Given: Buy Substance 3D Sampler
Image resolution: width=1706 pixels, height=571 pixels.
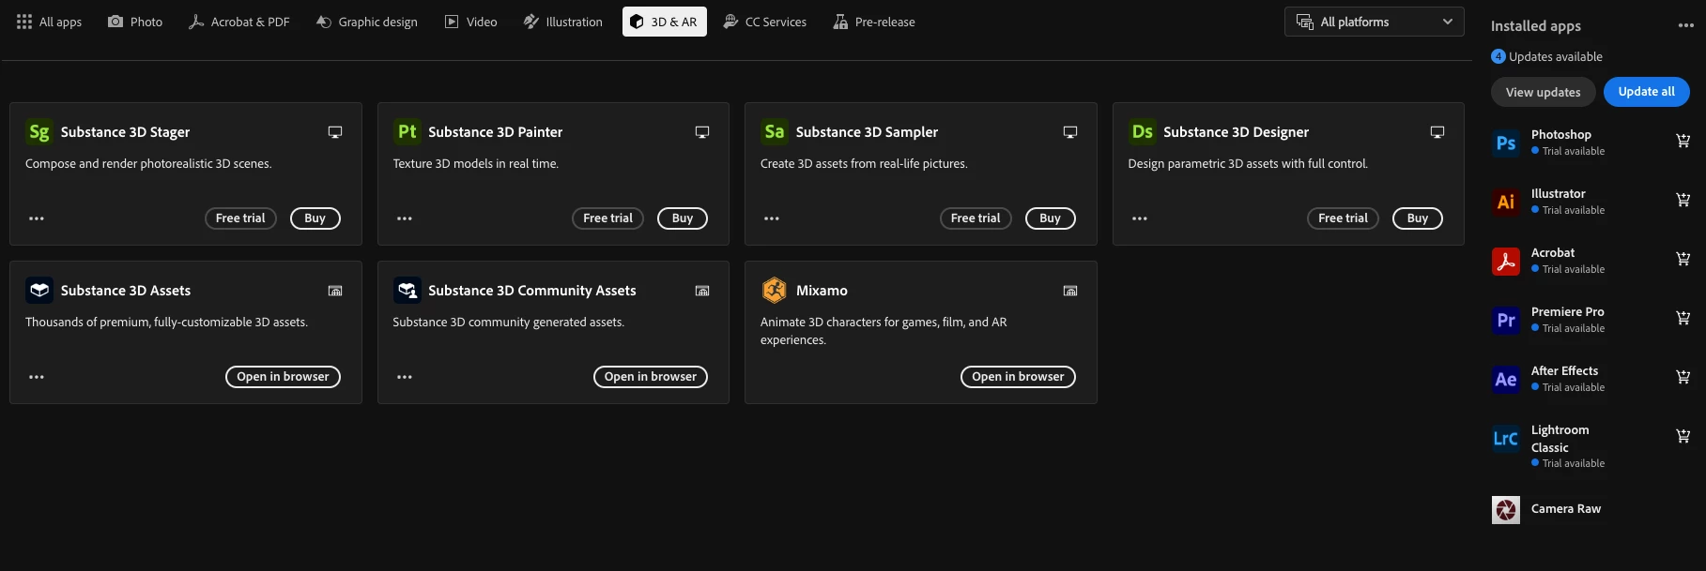Looking at the screenshot, I should click(x=1051, y=218).
